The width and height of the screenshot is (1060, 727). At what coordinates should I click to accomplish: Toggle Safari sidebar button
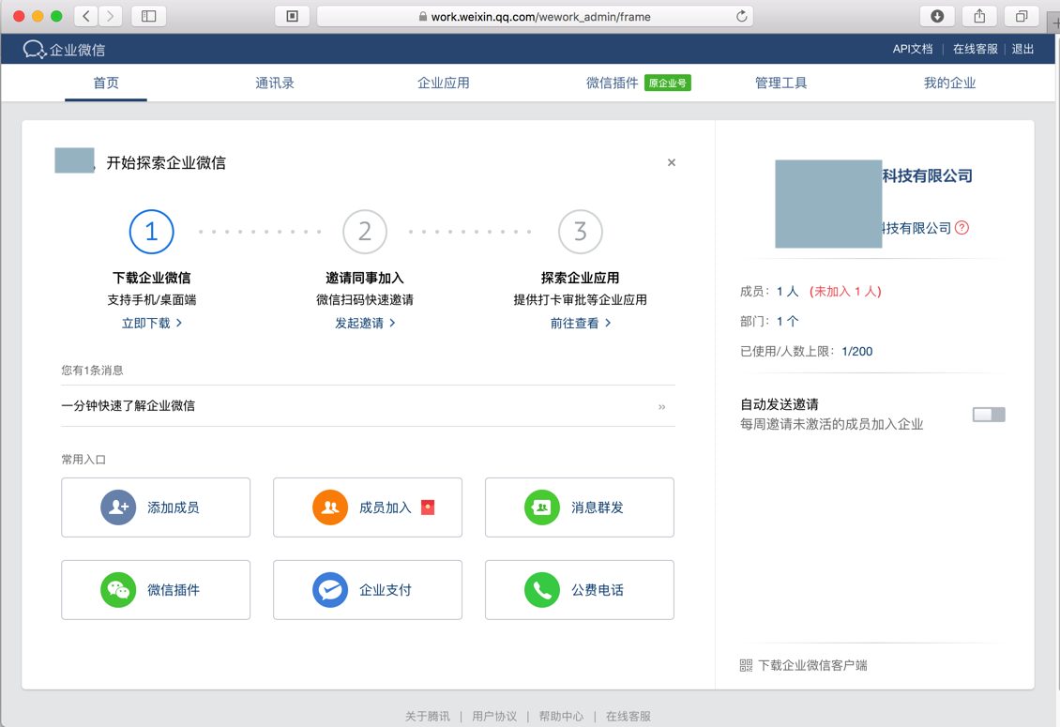(x=149, y=16)
